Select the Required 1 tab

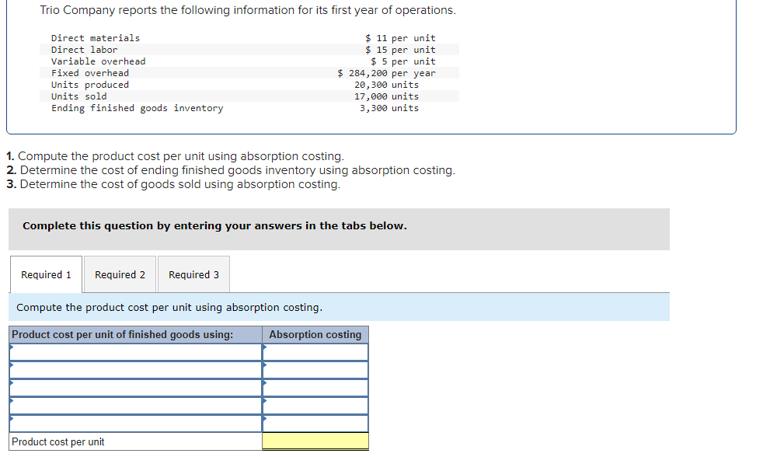45,274
